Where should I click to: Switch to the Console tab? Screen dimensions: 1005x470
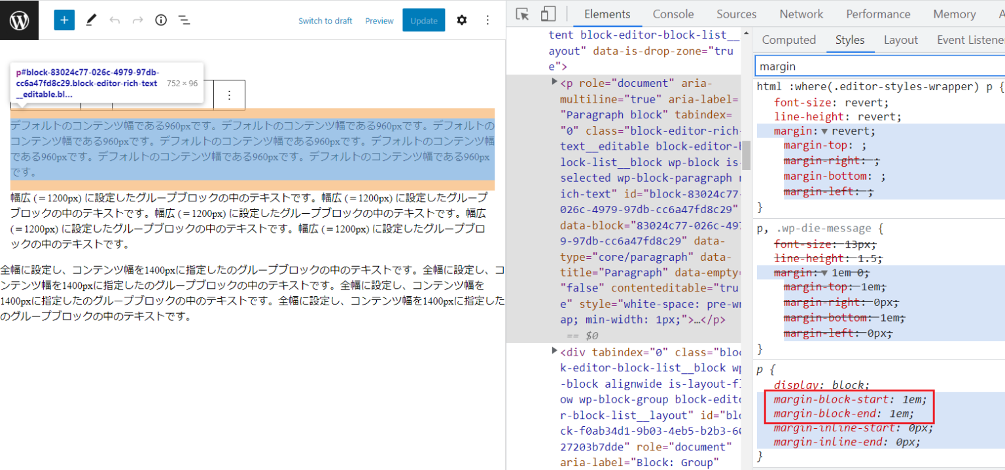pos(673,13)
